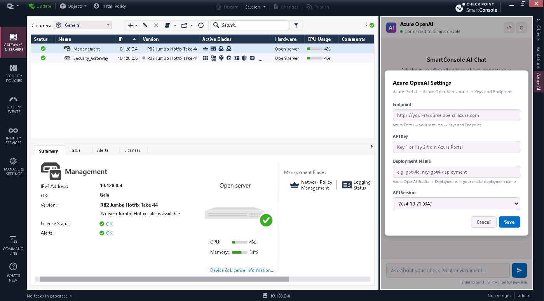Open the application main menu dropdown
Viewport: 544px width, 301px height.
[13, 6]
